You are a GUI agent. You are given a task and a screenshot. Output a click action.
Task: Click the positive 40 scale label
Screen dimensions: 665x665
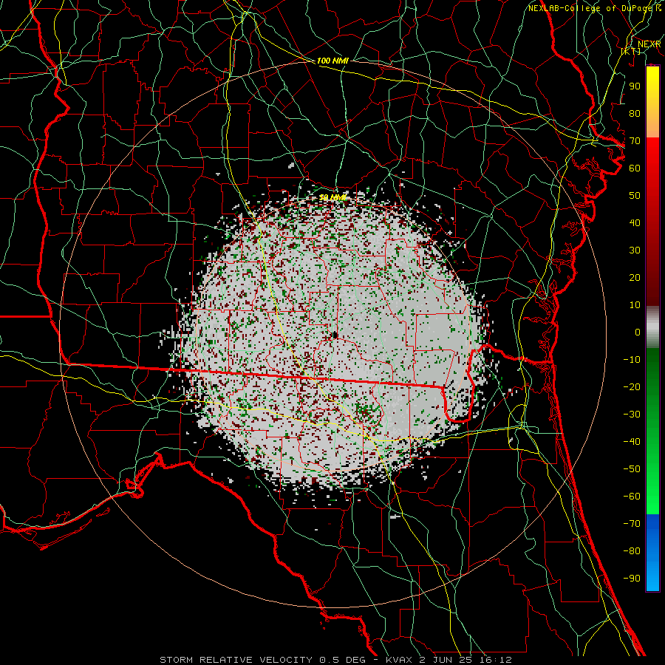coord(635,222)
